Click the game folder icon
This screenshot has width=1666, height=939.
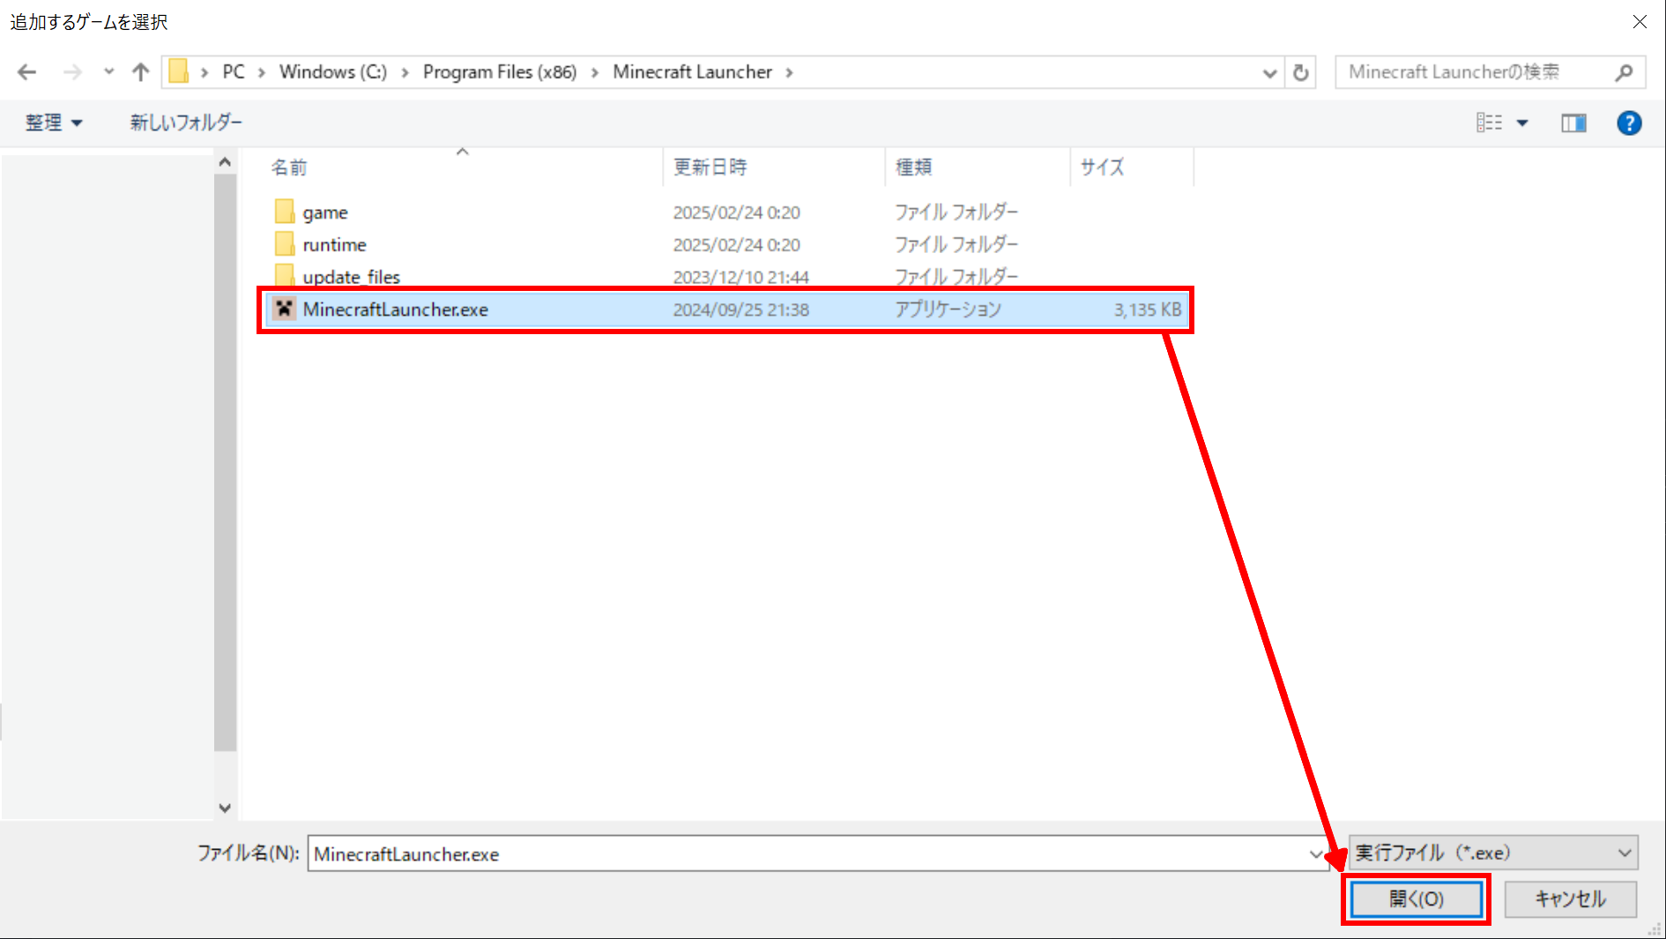284,212
